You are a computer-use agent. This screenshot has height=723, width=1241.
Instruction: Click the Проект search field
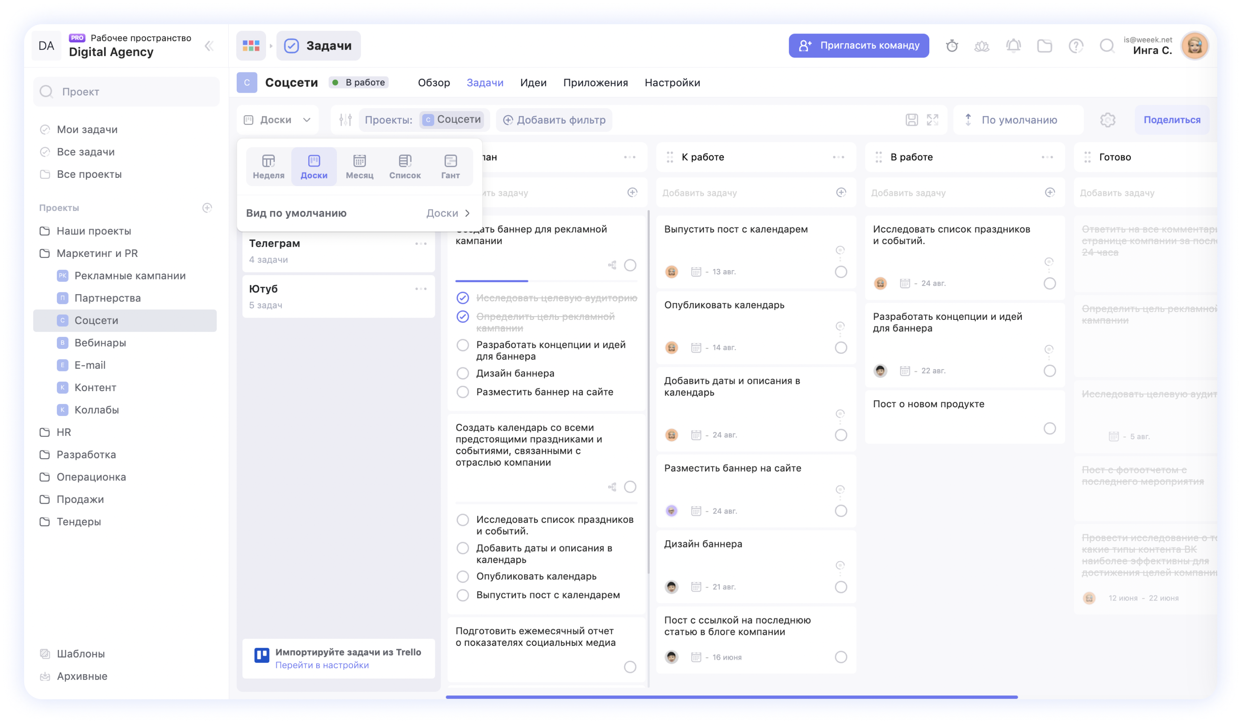[x=127, y=92]
